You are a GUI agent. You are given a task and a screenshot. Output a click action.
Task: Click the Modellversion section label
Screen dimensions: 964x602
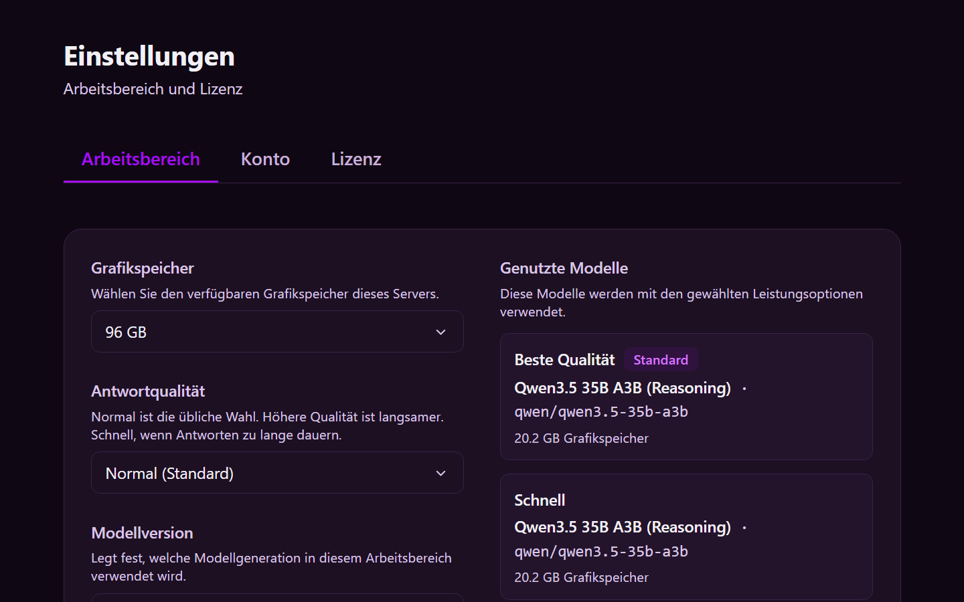pyautogui.click(x=142, y=533)
